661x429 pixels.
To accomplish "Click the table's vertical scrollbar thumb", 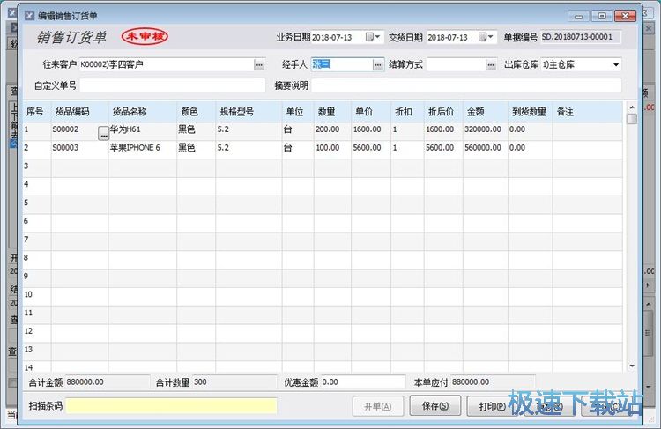I will pos(631,119).
